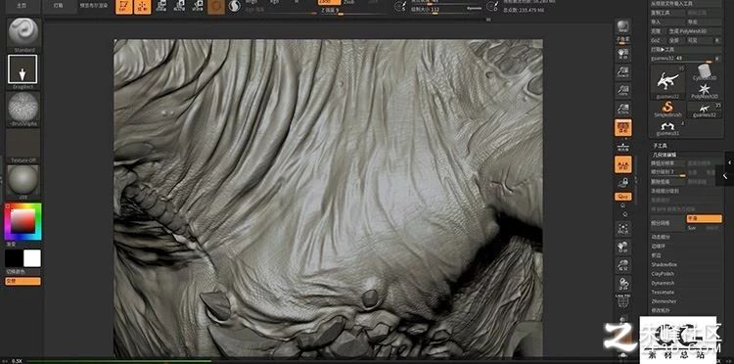
Task: Select the PolyMesh3D star tool
Action: pos(705,90)
